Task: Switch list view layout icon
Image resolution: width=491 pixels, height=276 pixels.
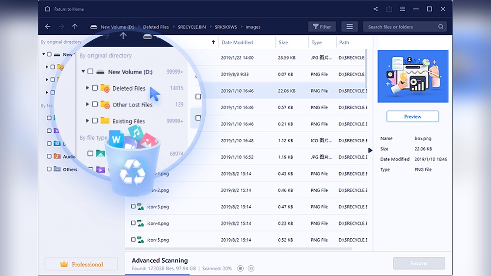Action: 350,26
